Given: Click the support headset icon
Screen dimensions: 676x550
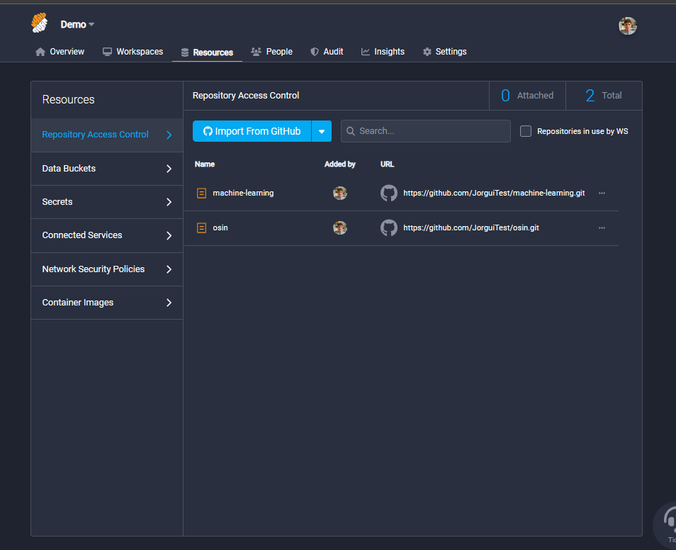Looking at the screenshot, I should coord(668,521).
